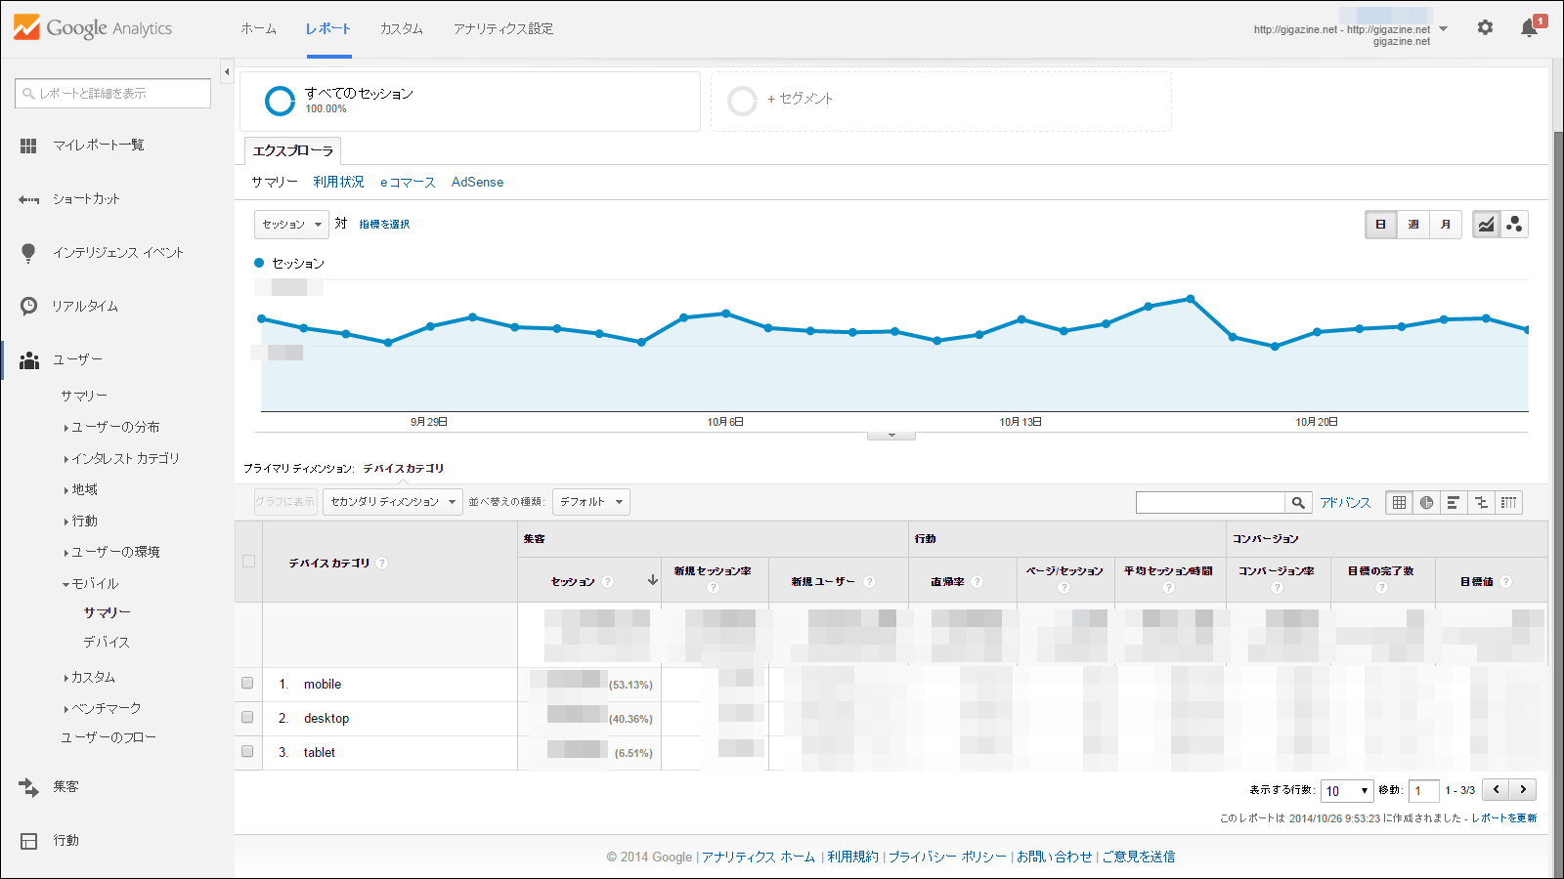Check the mobile row checkbox
The height and width of the screenshot is (879, 1564).
[247, 684]
